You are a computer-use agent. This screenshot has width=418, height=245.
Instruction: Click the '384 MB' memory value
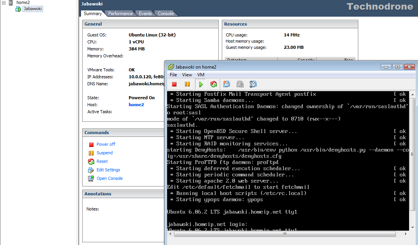tap(136, 49)
